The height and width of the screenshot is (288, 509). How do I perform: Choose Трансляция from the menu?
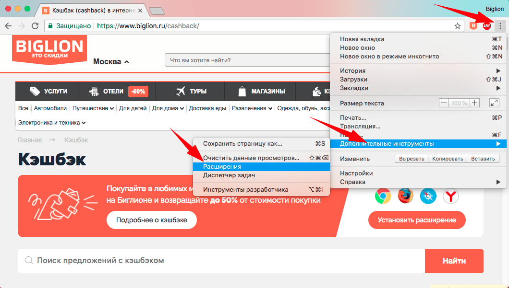(x=418, y=127)
